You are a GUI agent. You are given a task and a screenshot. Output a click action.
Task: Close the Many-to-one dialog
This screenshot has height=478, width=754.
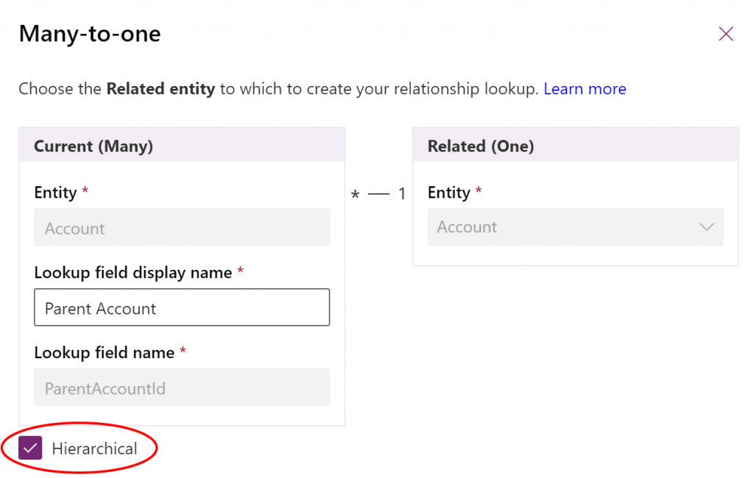point(725,34)
